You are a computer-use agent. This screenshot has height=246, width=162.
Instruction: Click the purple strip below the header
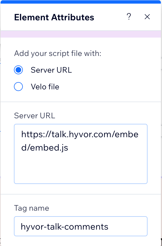point(81,34)
